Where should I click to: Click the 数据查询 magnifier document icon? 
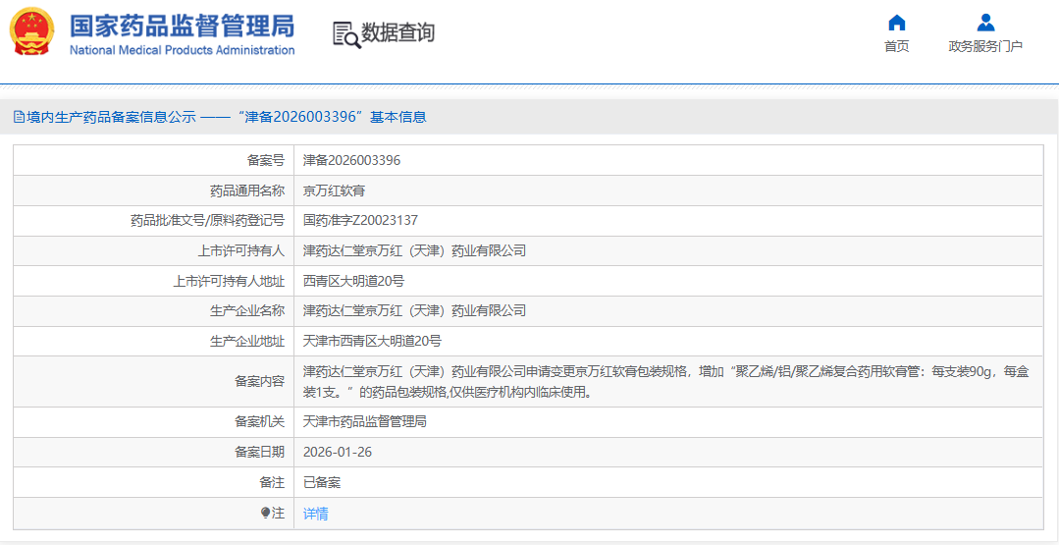point(346,34)
